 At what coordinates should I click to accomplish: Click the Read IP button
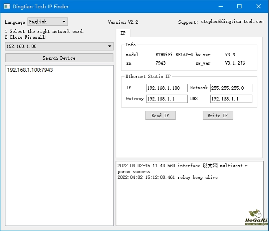160,115
